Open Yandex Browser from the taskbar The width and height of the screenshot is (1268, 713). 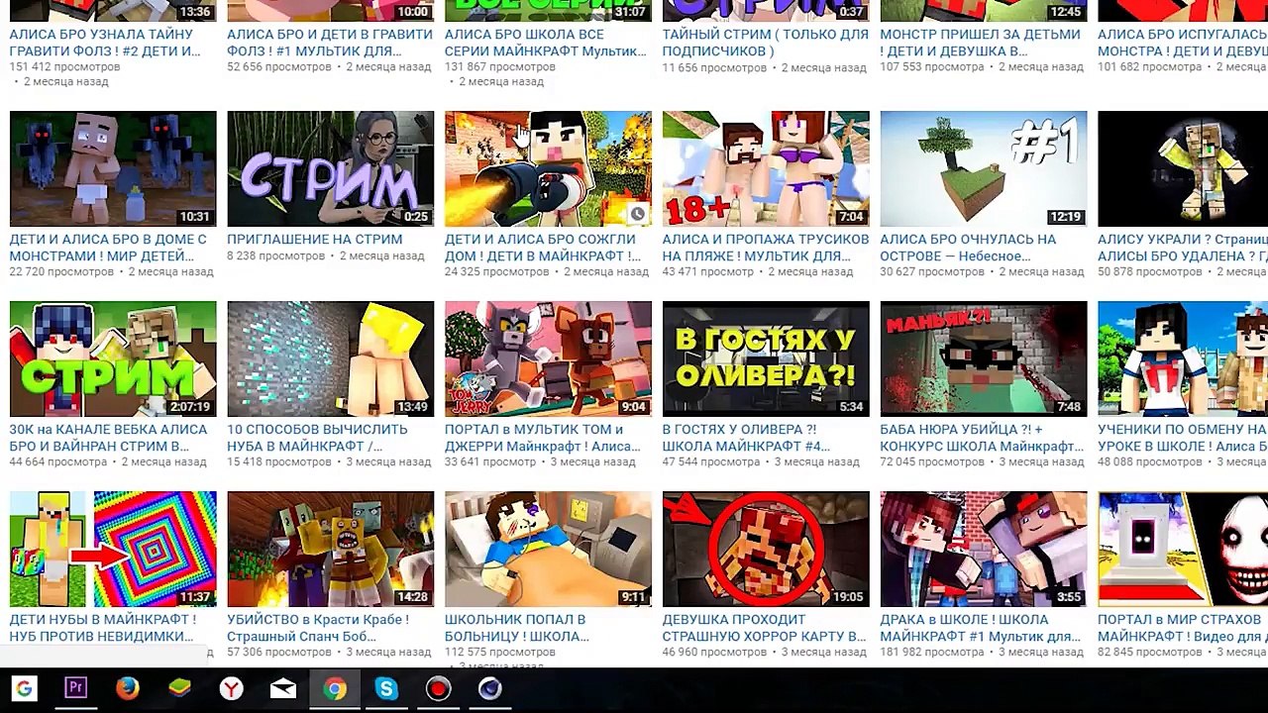click(231, 689)
